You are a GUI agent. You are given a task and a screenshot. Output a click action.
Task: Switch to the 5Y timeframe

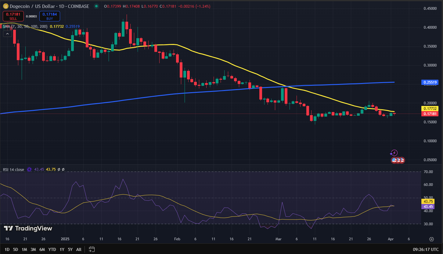[x=70, y=249]
